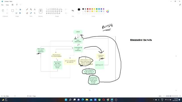The height and width of the screenshot is (102, 182).
Task: Pick the Rectangle shape
Action: [x=53, y=9]
